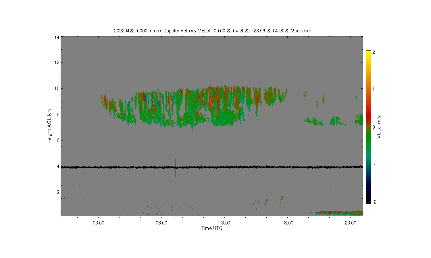
Task: Click the height tick label 4
Action: pos(58,166)
